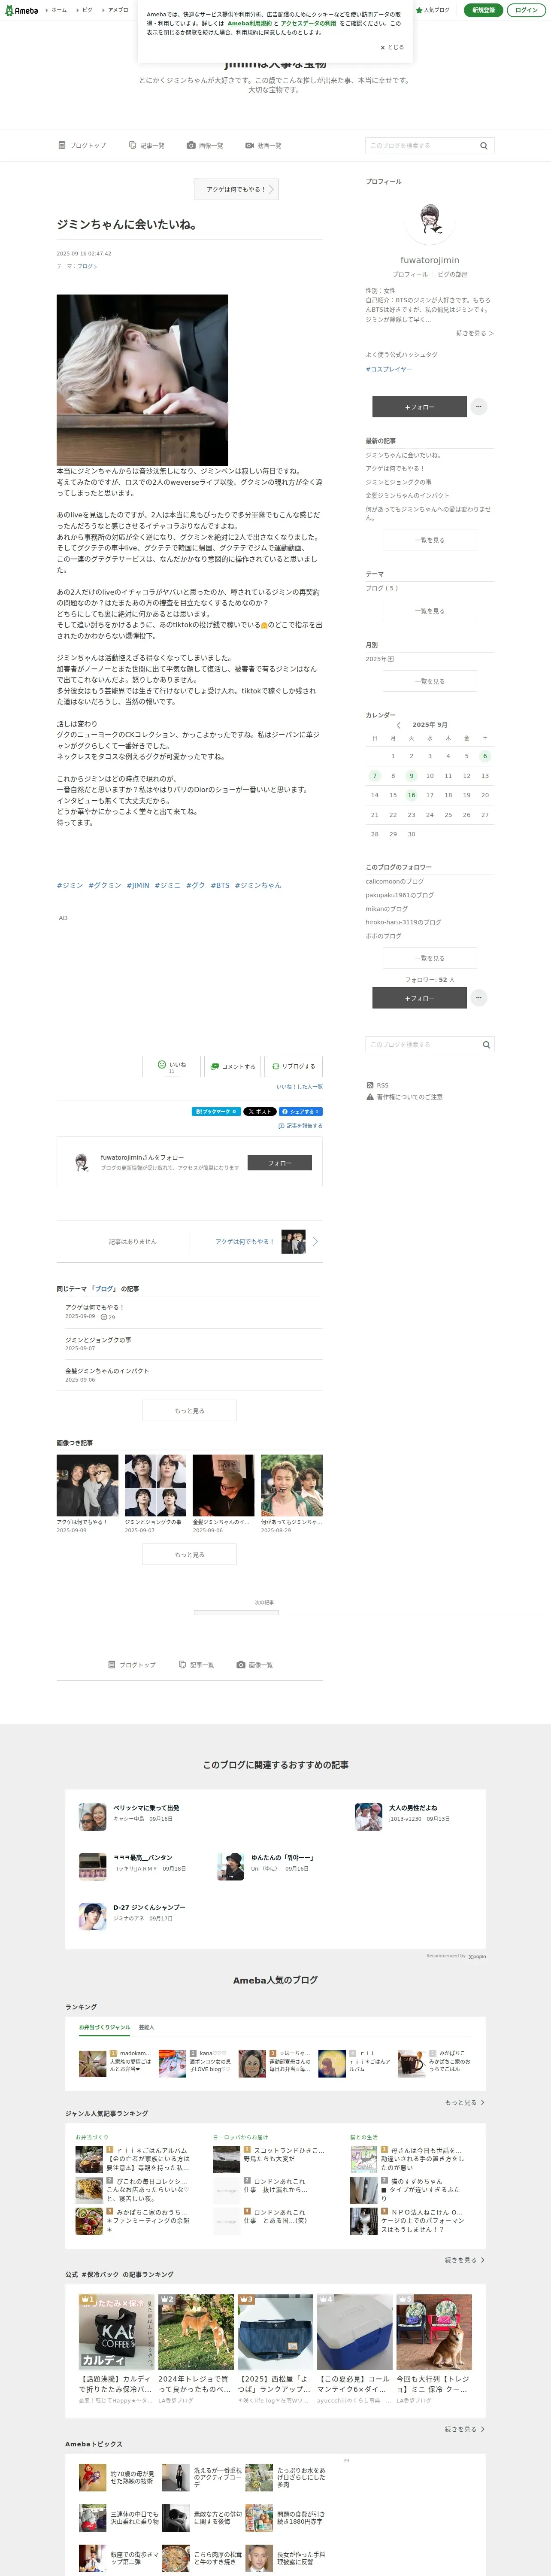Open the 動画一覧 tab
Viewport: 551px width, 2576px height.
pos(263,145)
